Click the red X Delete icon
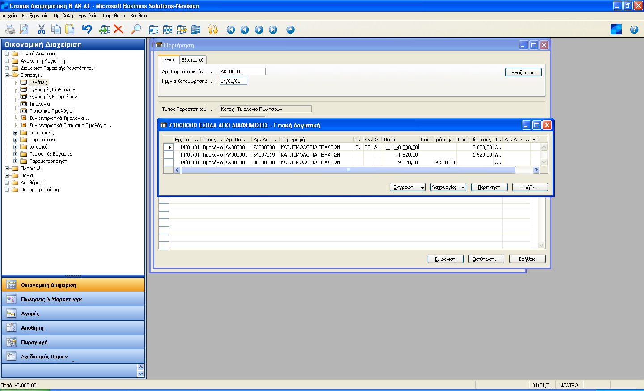The image size is (644, 391). (x=119, y=30)
